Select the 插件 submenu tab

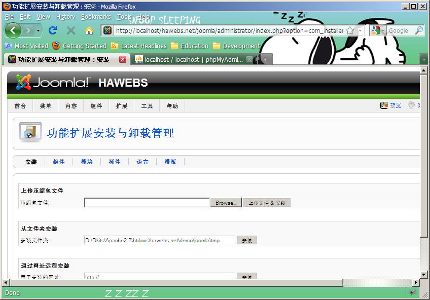pos(115,162)
